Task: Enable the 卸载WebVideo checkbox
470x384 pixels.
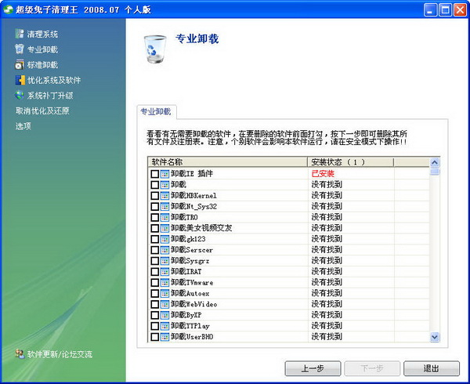Action: click(155, 304)
